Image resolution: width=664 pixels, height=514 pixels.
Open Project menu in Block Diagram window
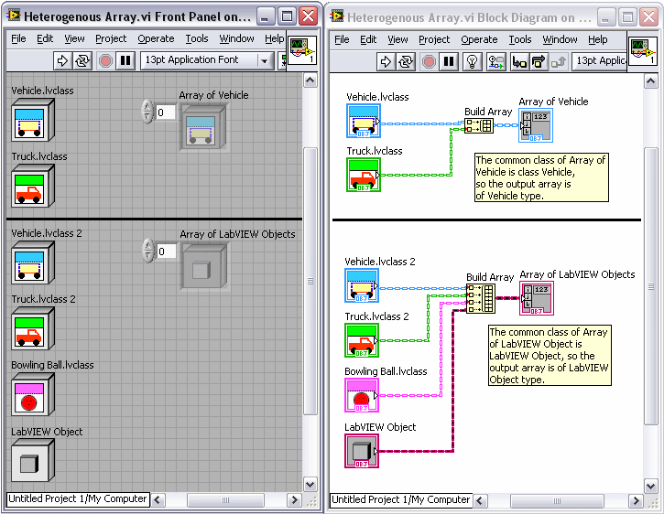pyautogui.click(x=434, y=39)
